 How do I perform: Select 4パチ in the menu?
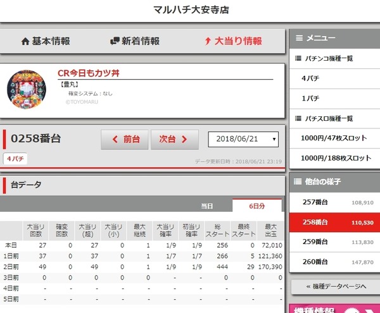(x=334, y=78)
